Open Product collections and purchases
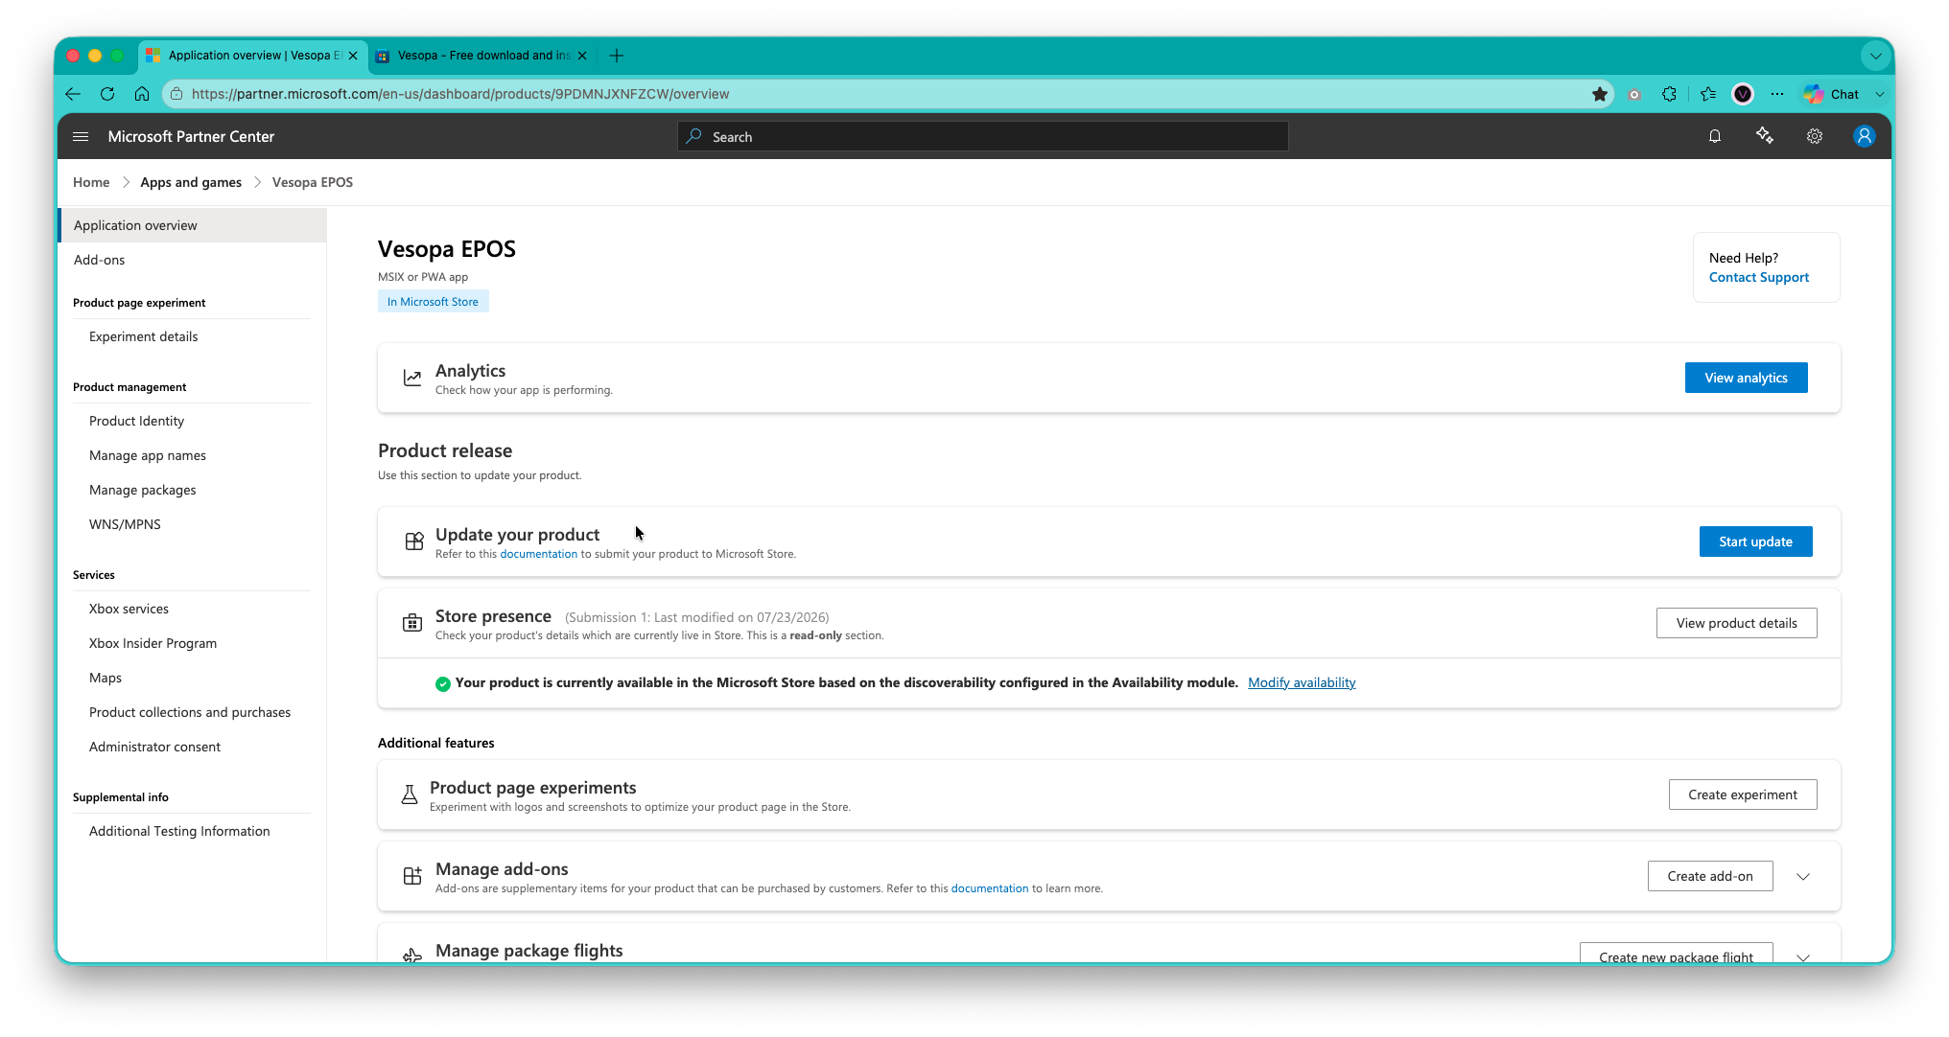 [190, 712]
